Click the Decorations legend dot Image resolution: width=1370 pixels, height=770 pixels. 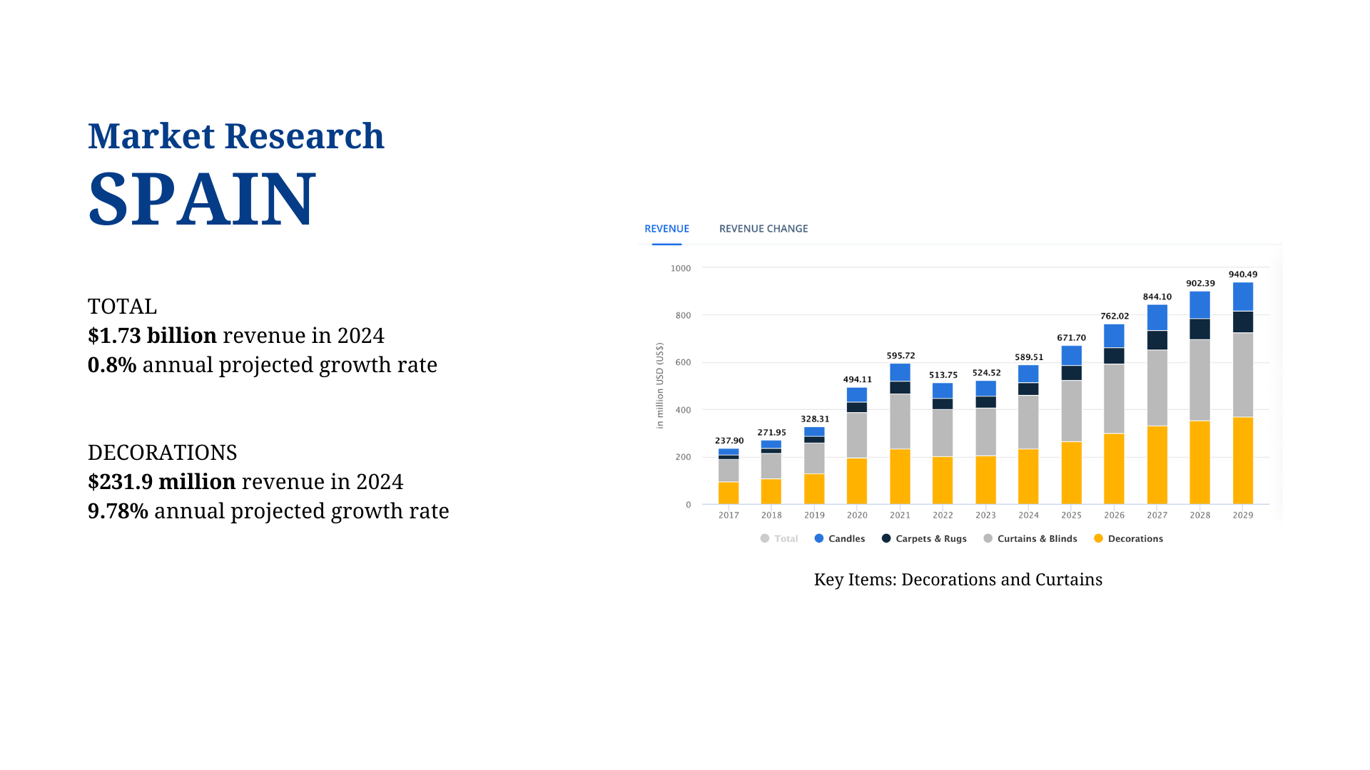[1099, 539]
